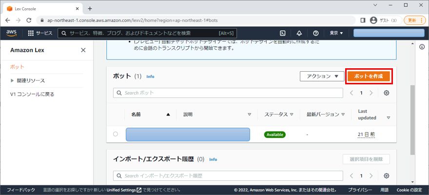Open the tab search chevron
The width and height of the screenshot is (429, 195).
pos(375,5)
